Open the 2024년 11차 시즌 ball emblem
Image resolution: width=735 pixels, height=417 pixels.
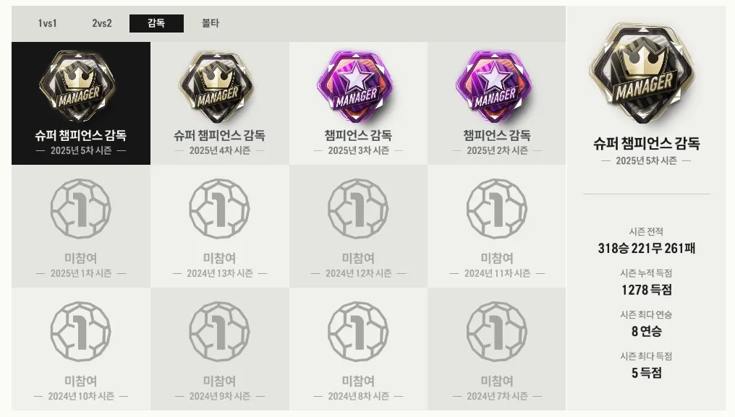click(x=497, y=208)
